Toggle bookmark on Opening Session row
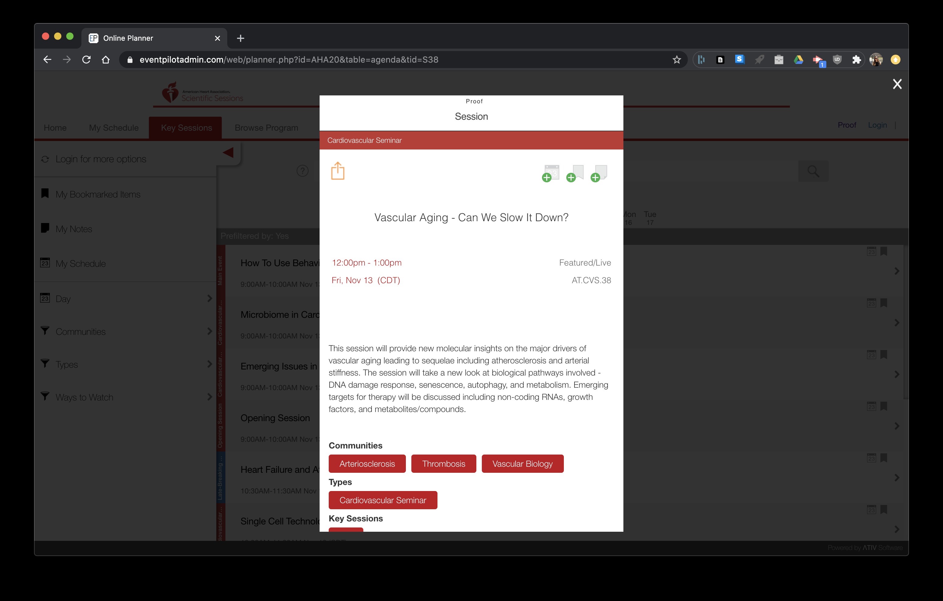 [884, 406]
